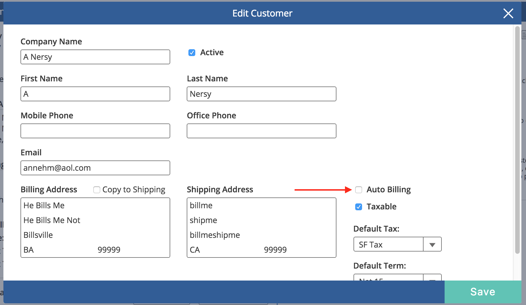Click the dialog's vertical scrollbar
526x305 pixels.
pos(517,139)
